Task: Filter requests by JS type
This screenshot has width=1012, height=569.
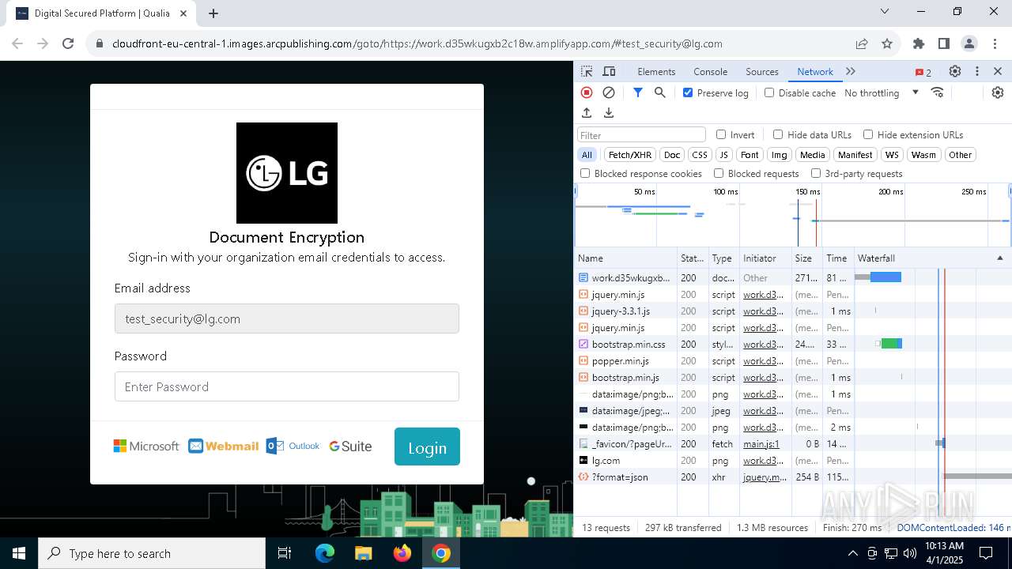Action: tap(723, 155)
